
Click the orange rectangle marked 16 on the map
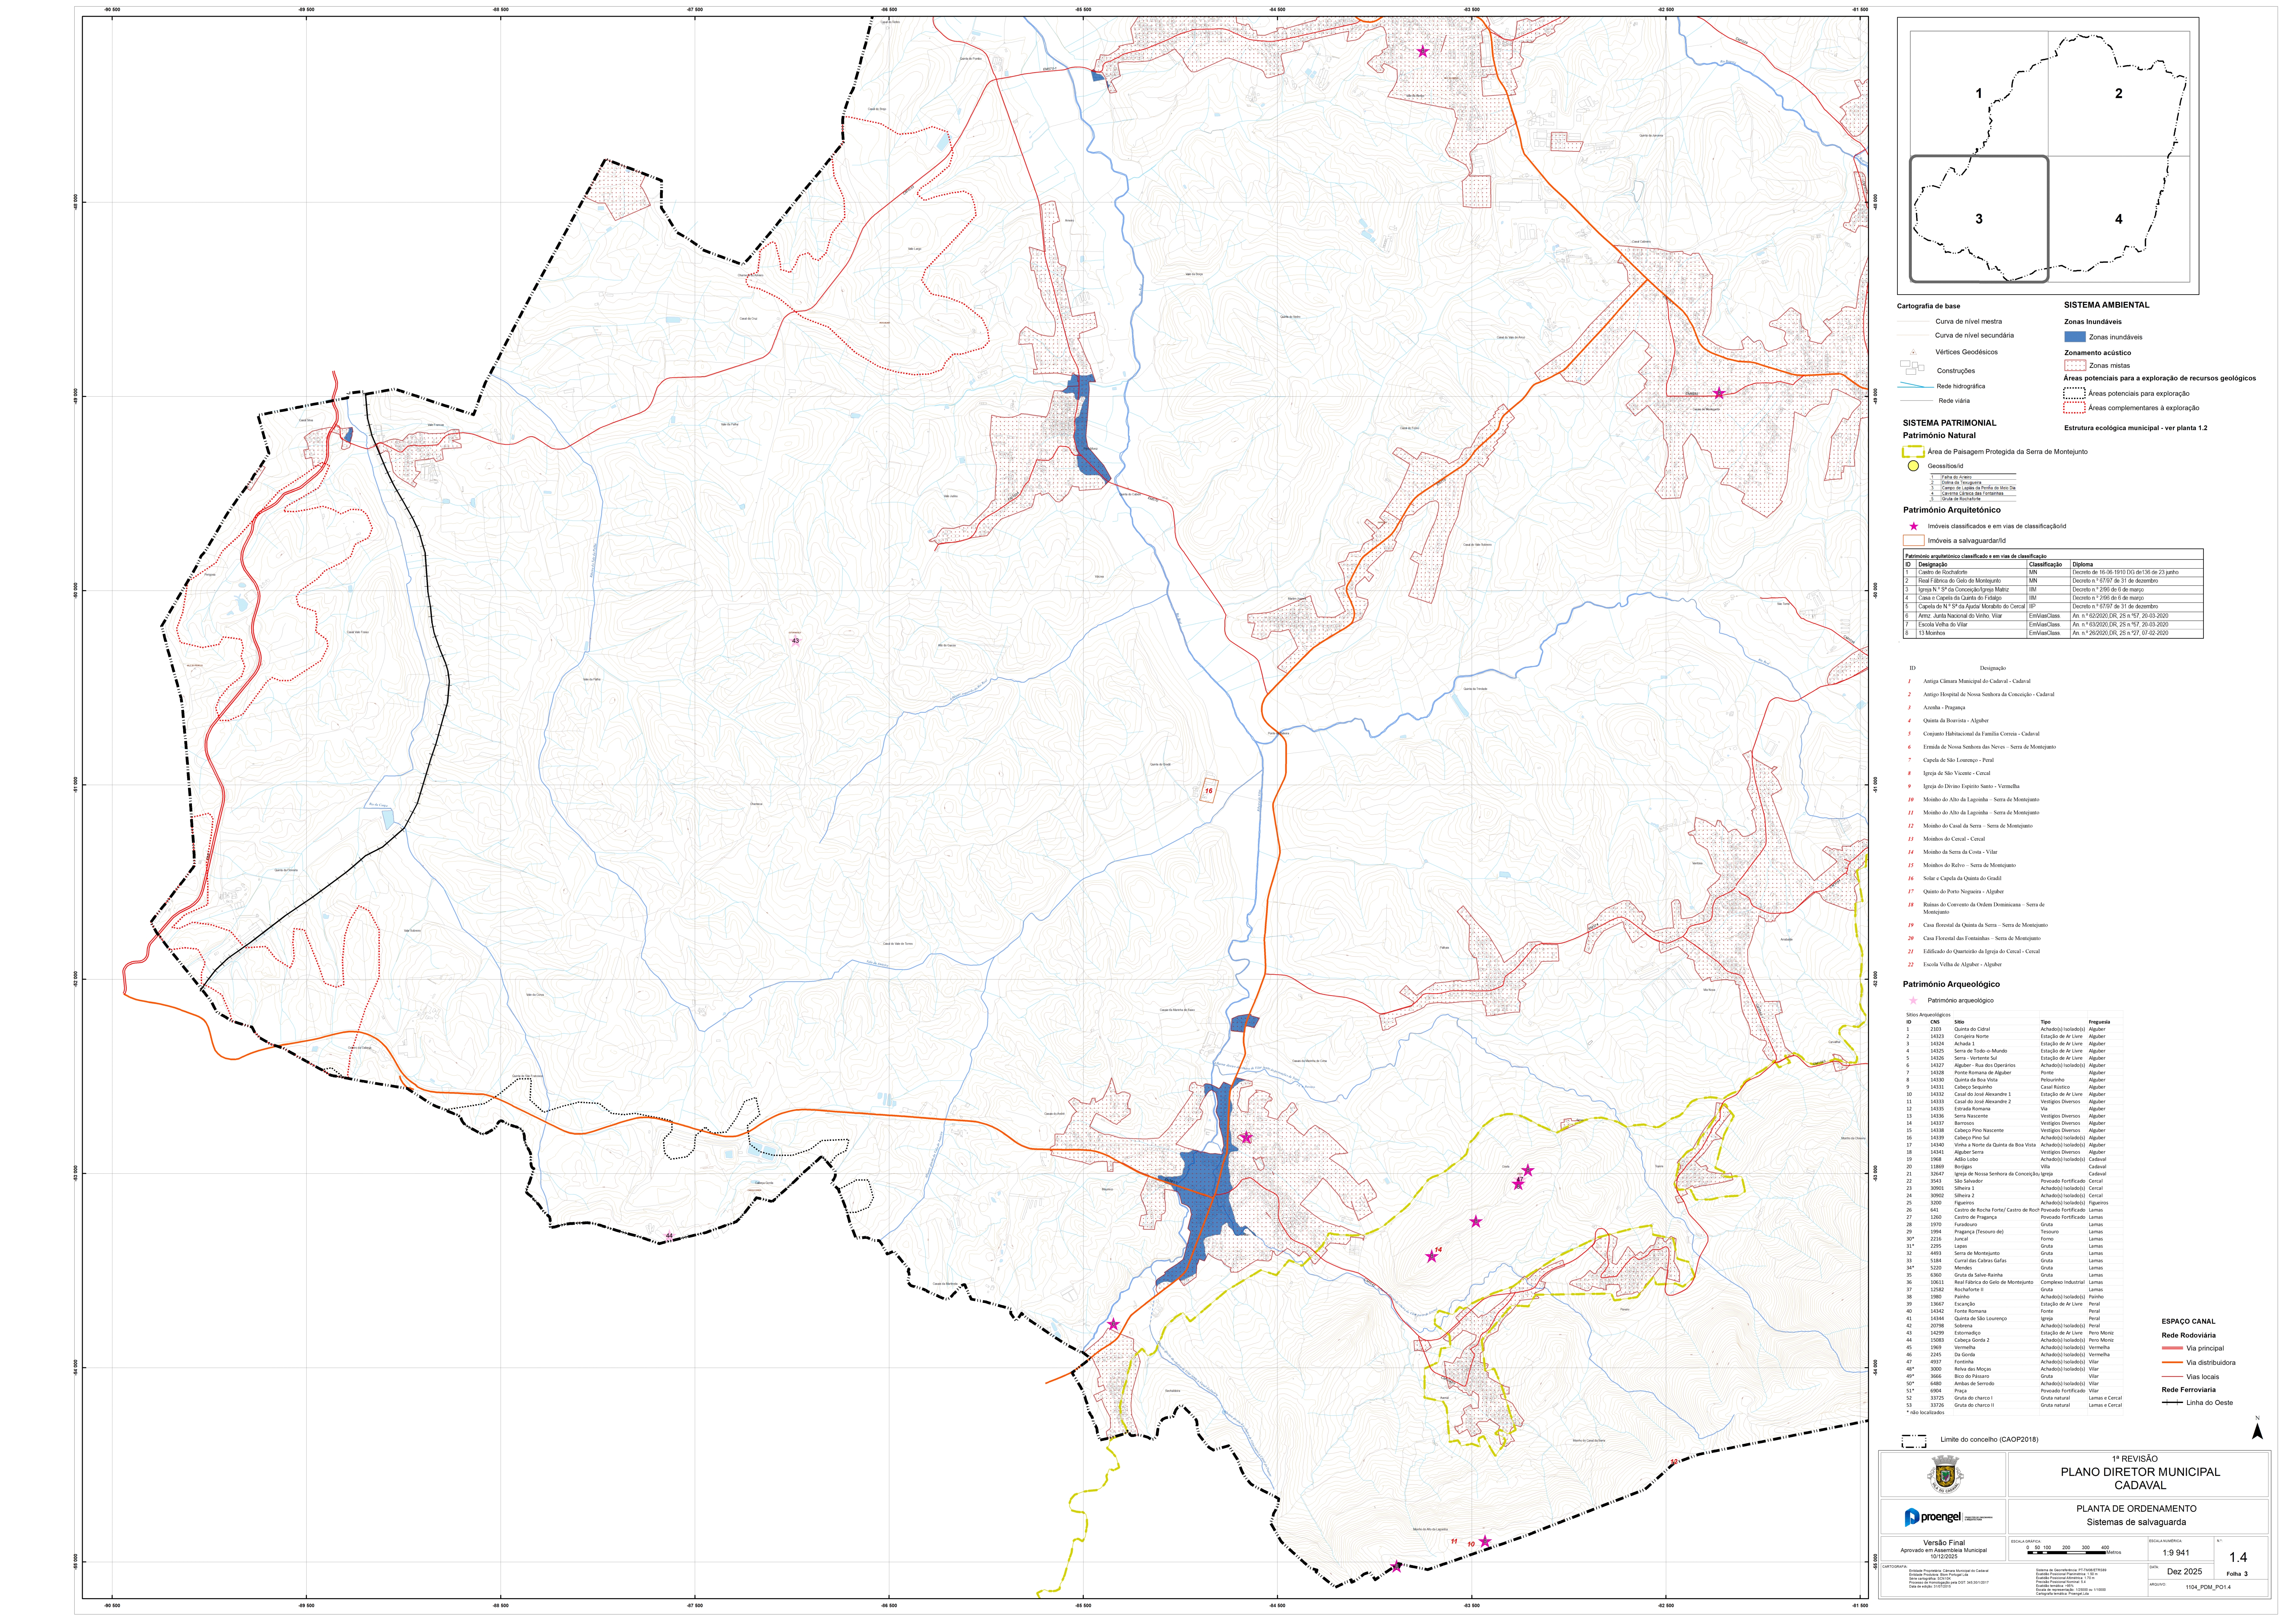pos(1209,791)
